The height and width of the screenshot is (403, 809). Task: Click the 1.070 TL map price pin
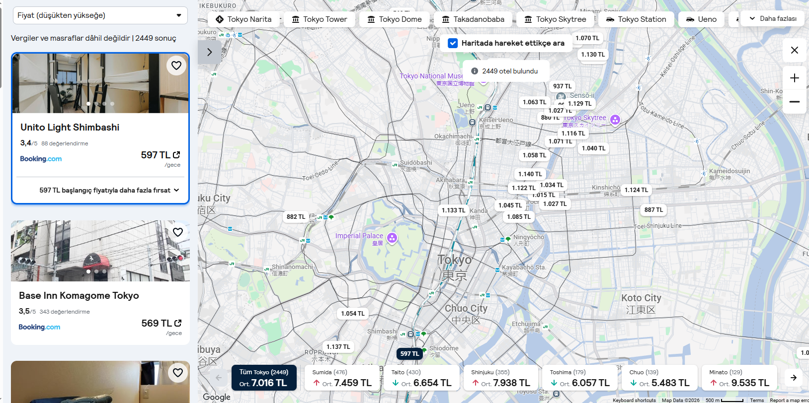pyautogui.click(x=587, y=38)
